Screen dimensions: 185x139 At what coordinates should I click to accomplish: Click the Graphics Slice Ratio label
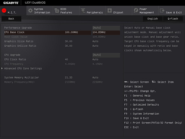click(19, 41)
